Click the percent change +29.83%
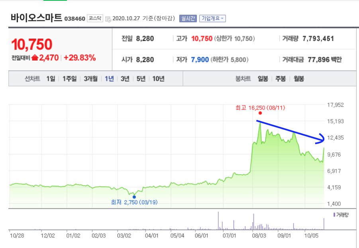The height and width of the screenshot is (248, 359). tap(80, 58)
